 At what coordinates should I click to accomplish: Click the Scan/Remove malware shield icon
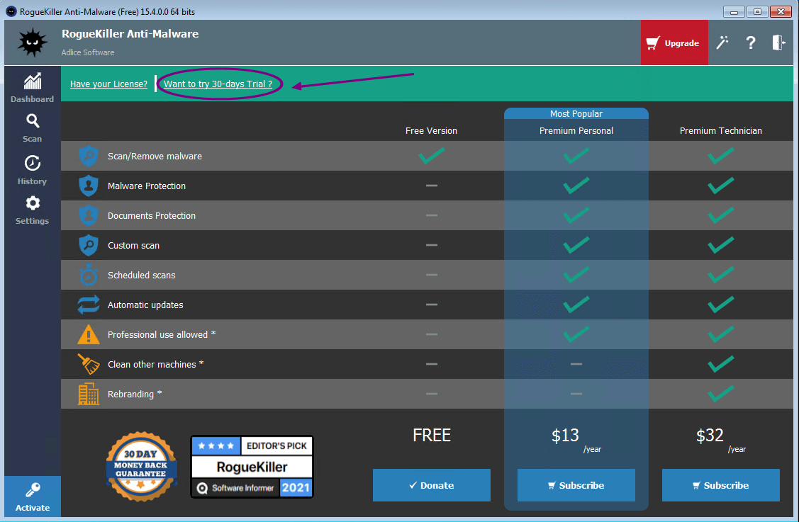(89, 156)
